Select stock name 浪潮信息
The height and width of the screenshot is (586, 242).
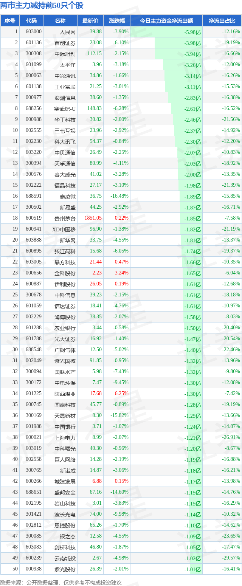point(65,98)
